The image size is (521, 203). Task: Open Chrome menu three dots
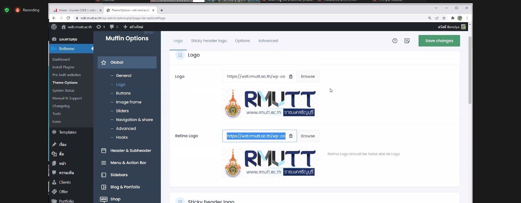point(467,18)
